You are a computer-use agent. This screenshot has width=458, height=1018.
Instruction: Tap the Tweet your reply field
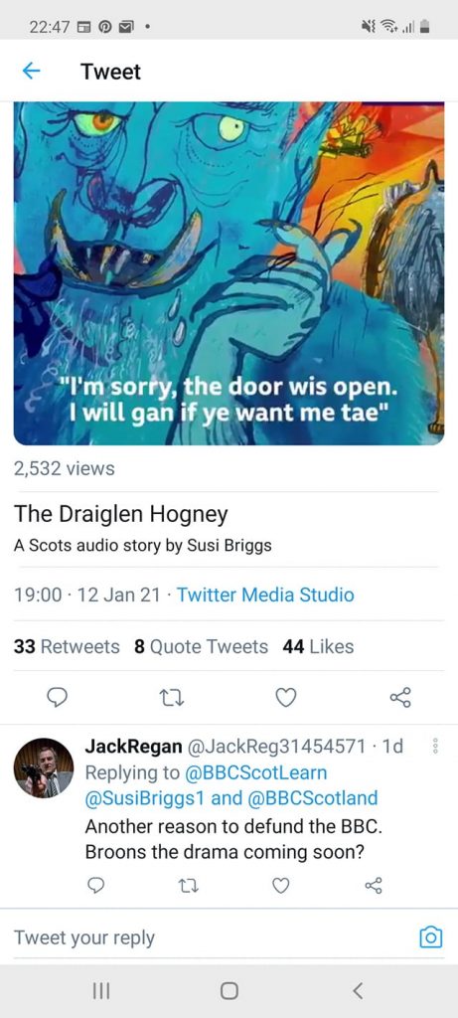tap(214, 937)
